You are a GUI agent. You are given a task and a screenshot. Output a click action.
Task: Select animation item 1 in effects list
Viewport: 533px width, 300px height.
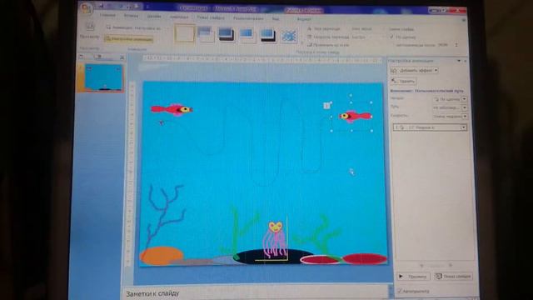(430, 127)
